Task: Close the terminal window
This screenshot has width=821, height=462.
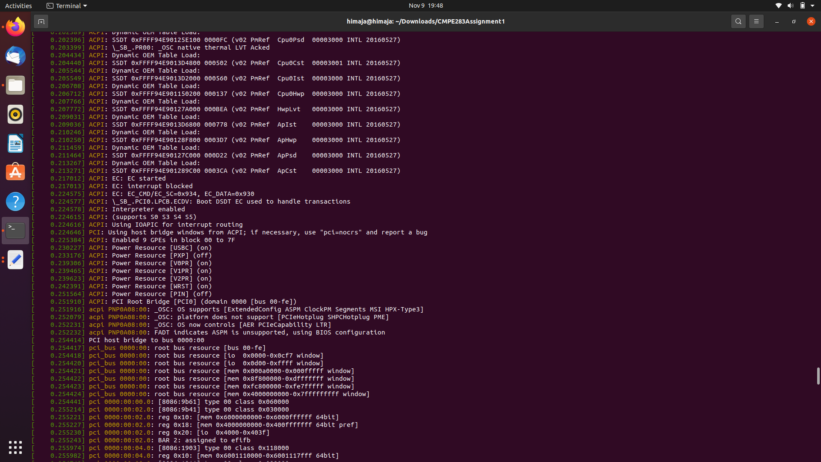Action: 811,21
